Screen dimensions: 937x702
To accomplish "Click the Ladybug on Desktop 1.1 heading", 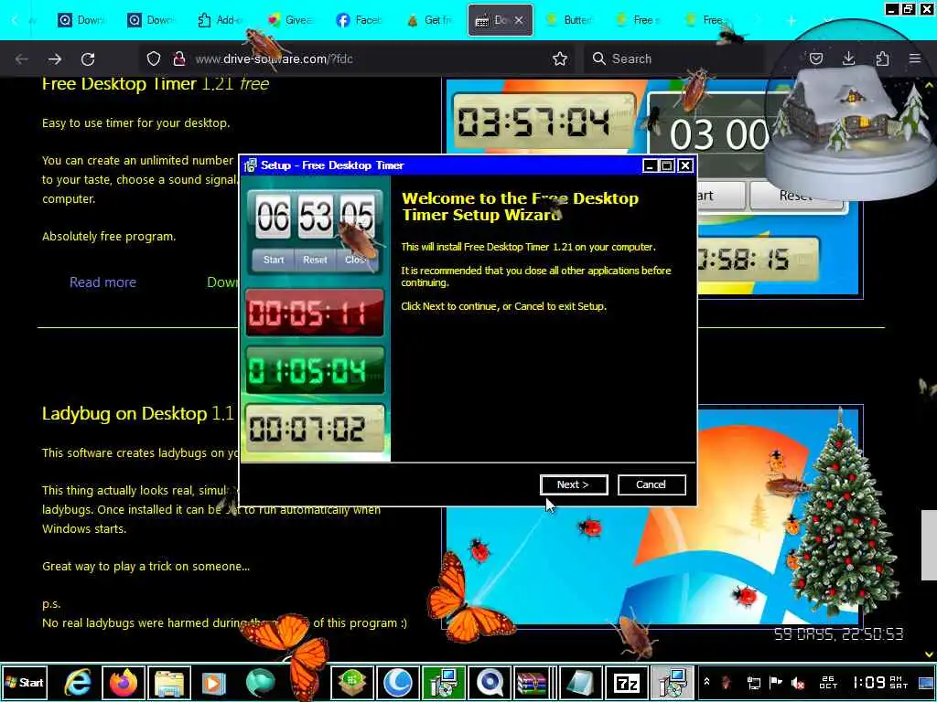I will click(137, 414).
